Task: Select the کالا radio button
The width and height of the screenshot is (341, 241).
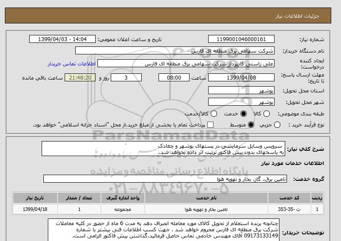Action: pyautogui.click(x=267, y=114)
